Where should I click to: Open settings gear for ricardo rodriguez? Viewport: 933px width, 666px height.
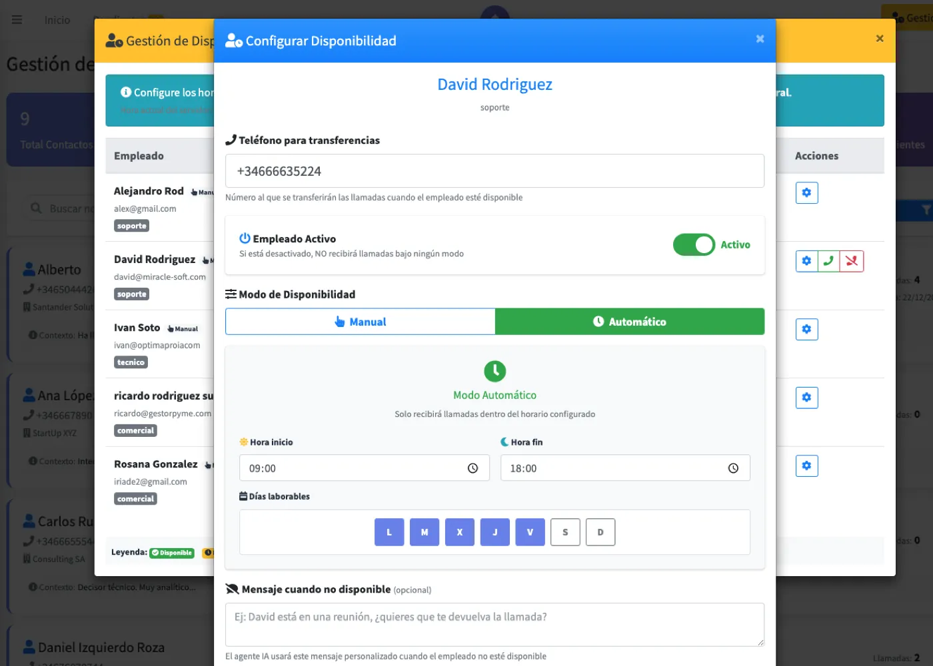click(806, 398)
